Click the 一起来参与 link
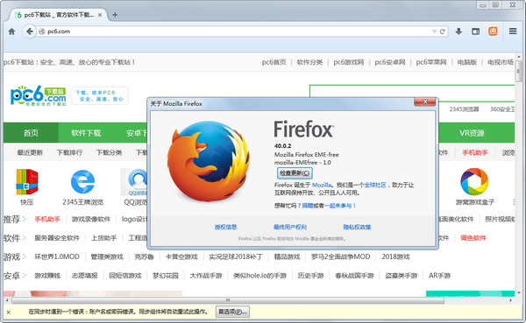526x323 pixels. 338,206
